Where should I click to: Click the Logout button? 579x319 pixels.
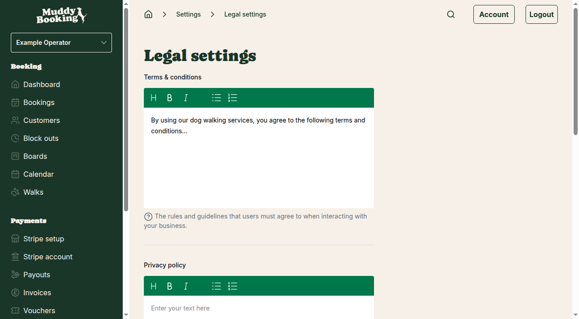pyautogui.click(x=541, y=14)
